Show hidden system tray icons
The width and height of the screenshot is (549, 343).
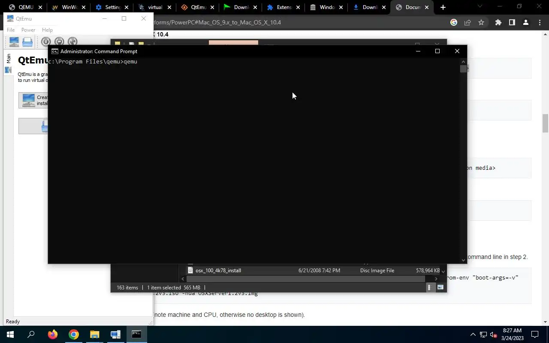(473, 334)
